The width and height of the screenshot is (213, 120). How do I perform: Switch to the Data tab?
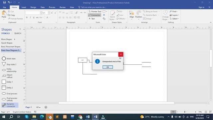click(x=43, y=7)
